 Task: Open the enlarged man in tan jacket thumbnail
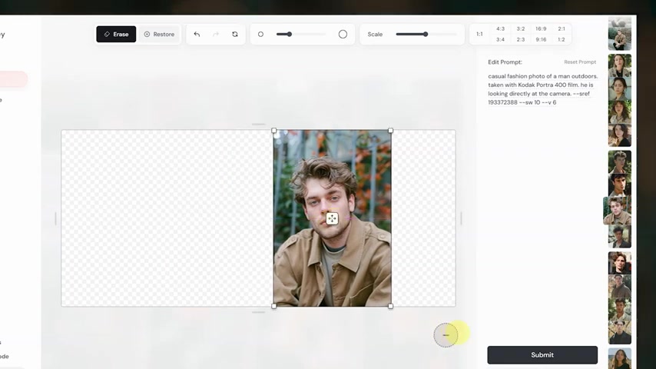[x=617, y=211]
